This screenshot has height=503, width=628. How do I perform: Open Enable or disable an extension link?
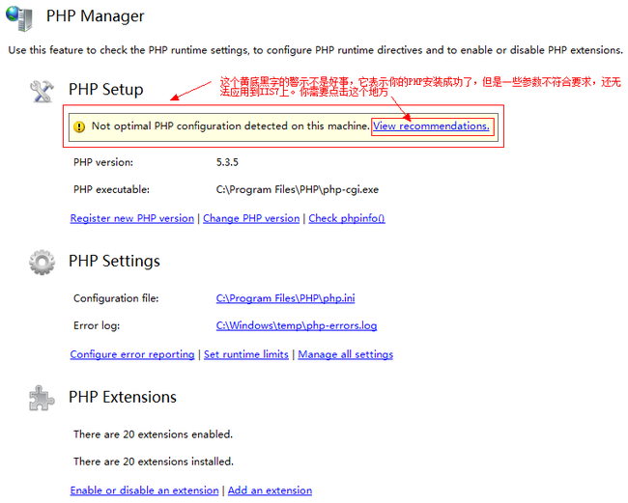(144, 490)
